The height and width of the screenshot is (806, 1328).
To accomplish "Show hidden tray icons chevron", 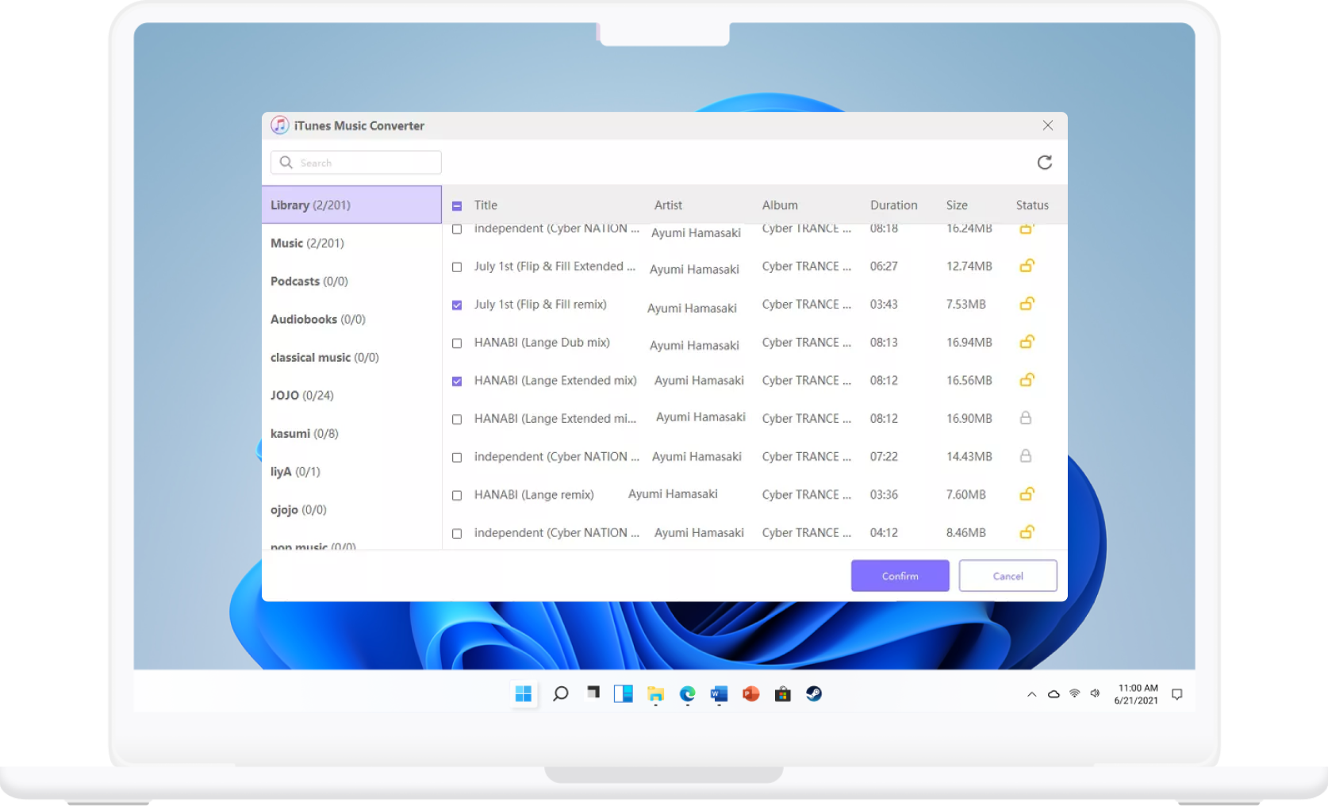I will (x=1031, y=694).
